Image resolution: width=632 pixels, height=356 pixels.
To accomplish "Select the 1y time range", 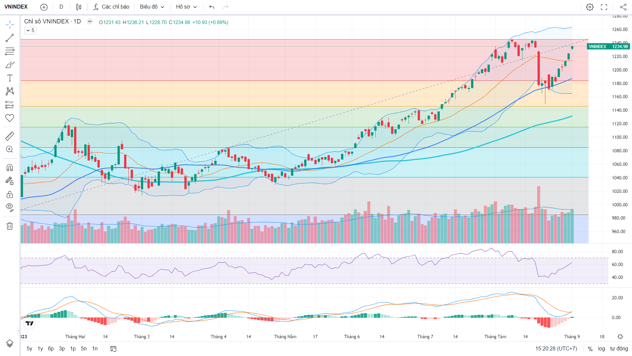I will pos(40,349).
